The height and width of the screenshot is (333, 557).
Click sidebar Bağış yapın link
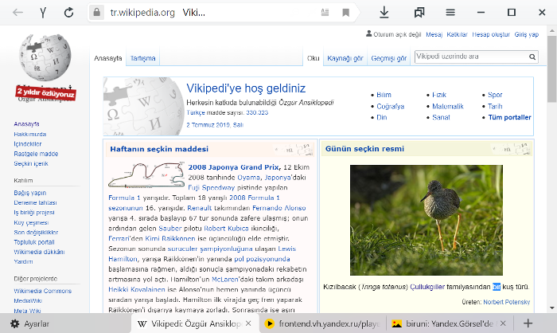(x=30, y=193)
